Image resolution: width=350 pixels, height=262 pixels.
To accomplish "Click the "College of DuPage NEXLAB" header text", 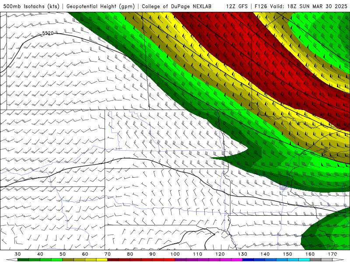I will point(177,7).
